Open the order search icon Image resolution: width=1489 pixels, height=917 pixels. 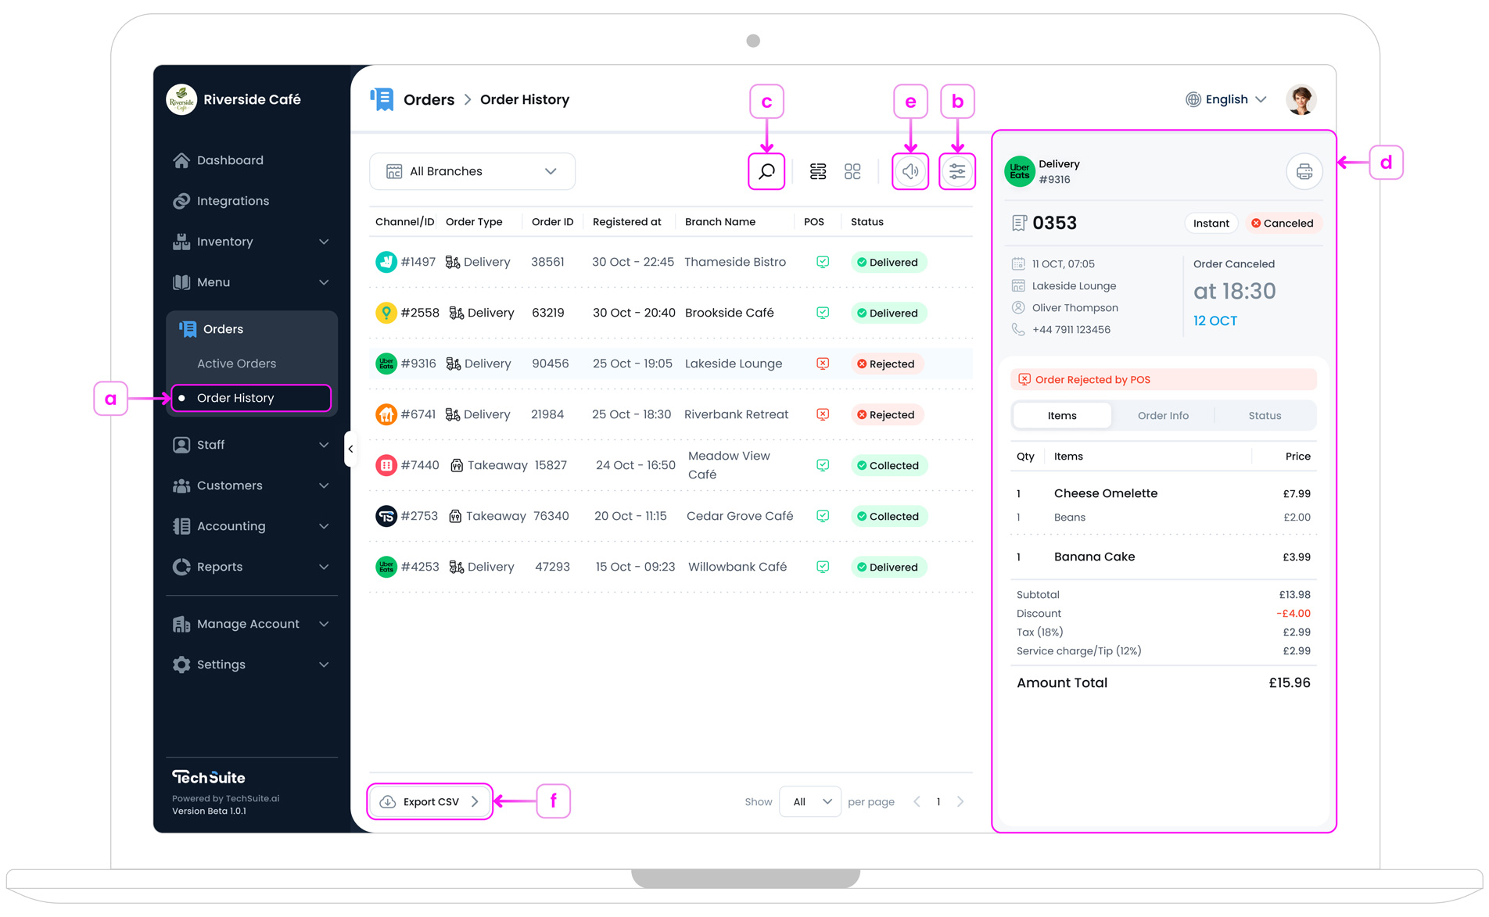click(766, 171)
